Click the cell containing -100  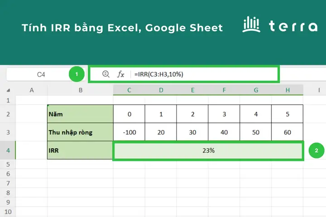pos(129,132)
